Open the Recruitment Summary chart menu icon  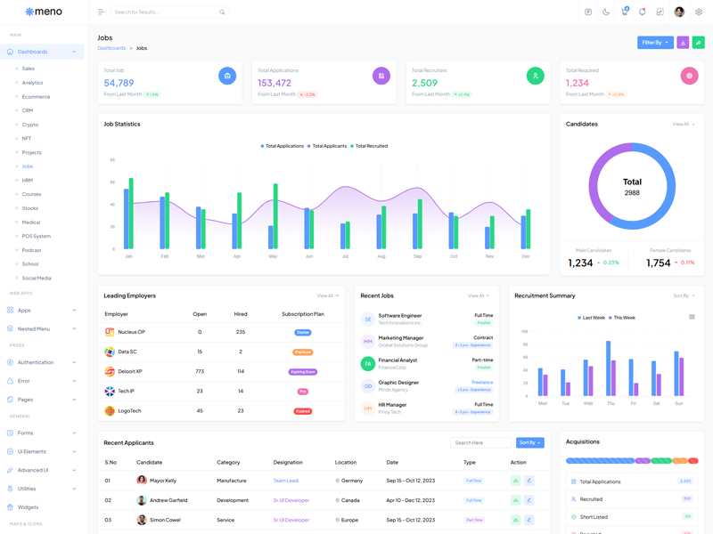(692, 317)
